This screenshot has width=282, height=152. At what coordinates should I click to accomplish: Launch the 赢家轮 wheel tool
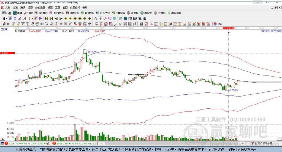tap(146, 13)
